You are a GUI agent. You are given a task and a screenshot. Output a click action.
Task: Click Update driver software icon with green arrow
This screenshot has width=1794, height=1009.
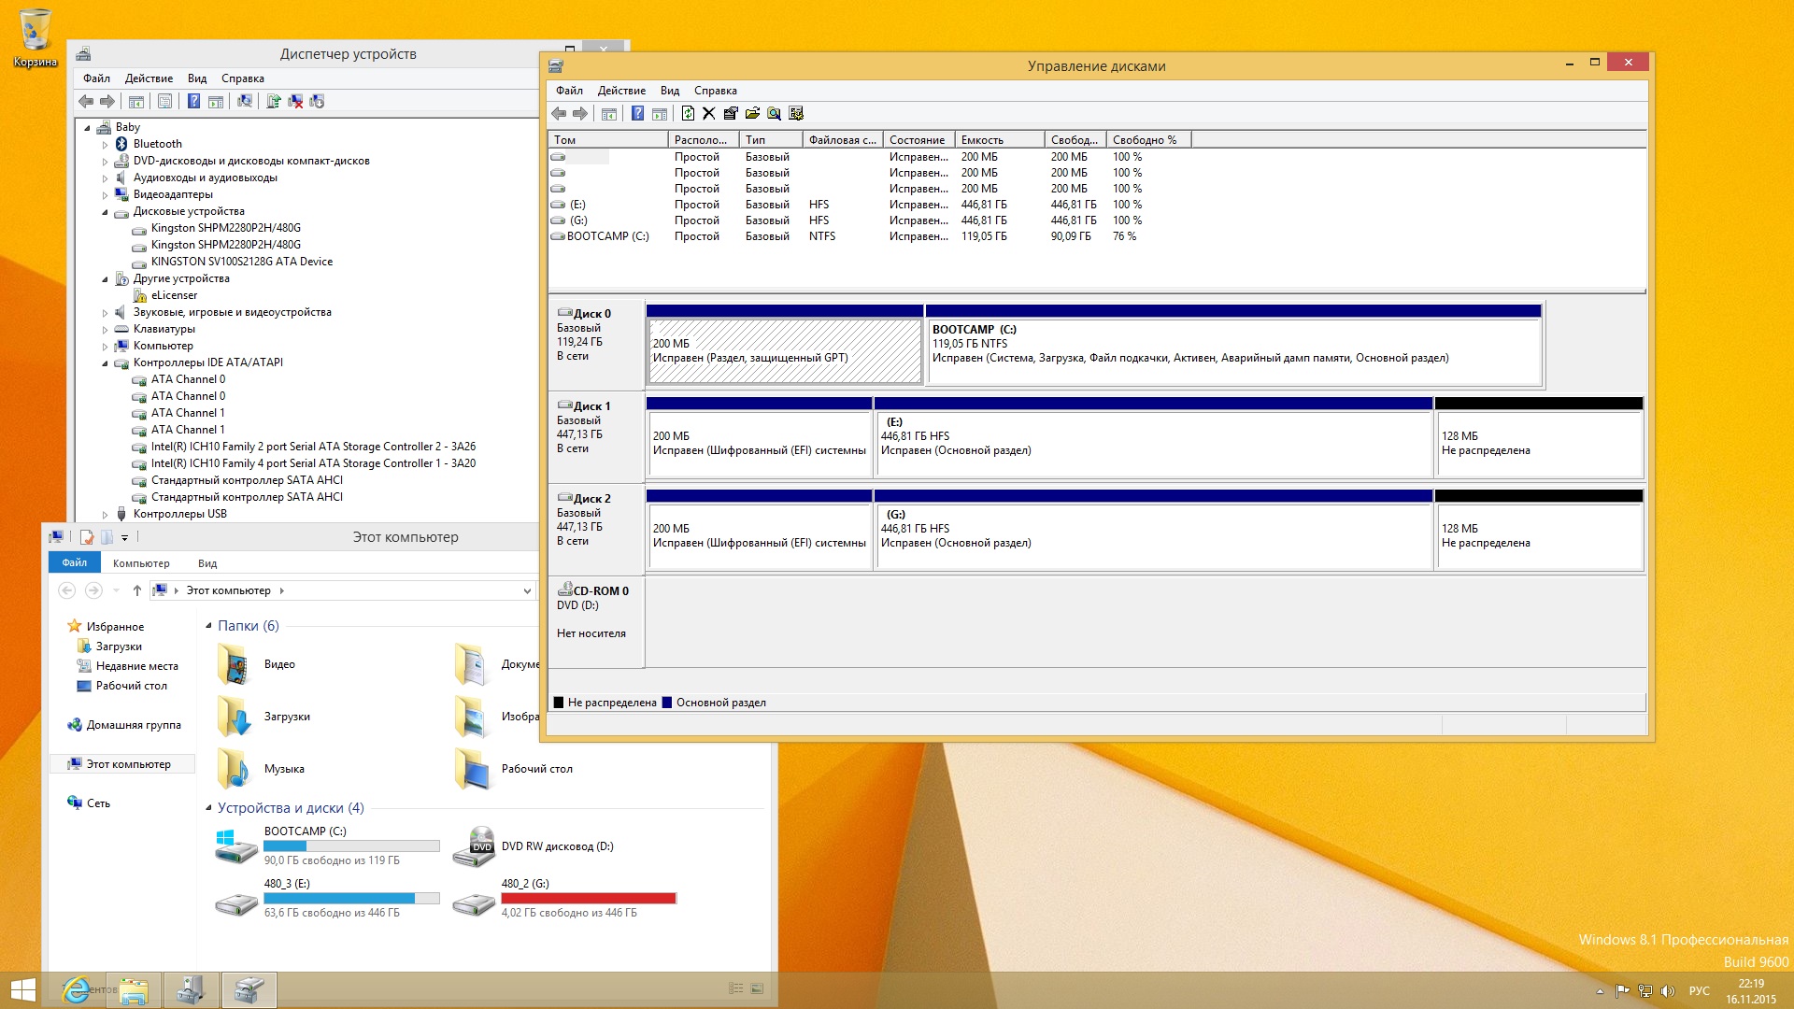coord(273,102)
